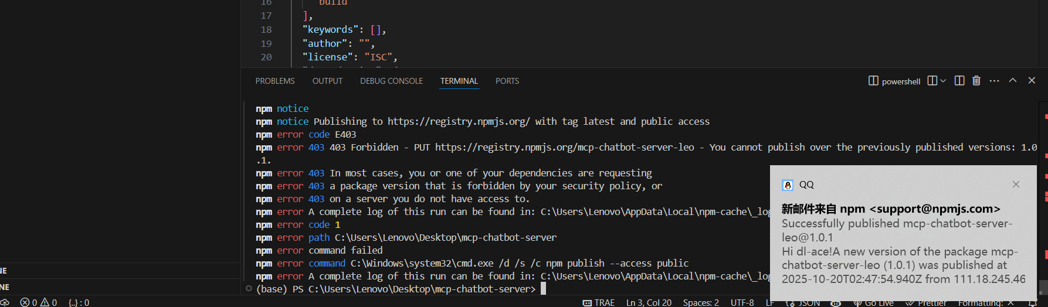This screenshot has width=1048, height=307.
Task: Open the new terminal launch profile dropdown arrow
Action: click(943, 81)
